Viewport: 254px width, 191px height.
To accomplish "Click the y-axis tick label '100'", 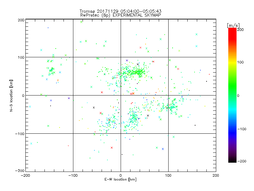I will [x=21, y=57].
